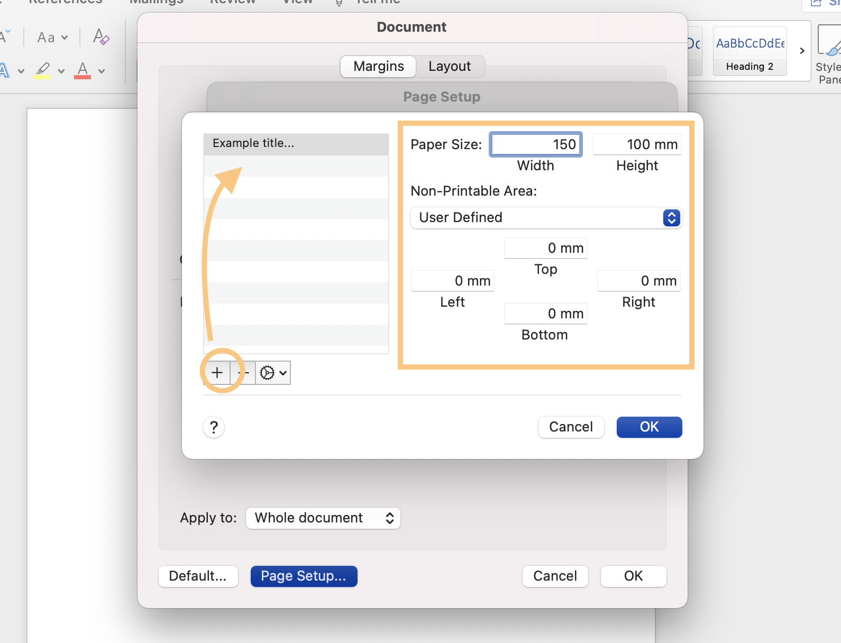This screenshot has height=643, width=841.
Task: Click the Clear Formatting icon in ribbon
Action: point(101,37)
